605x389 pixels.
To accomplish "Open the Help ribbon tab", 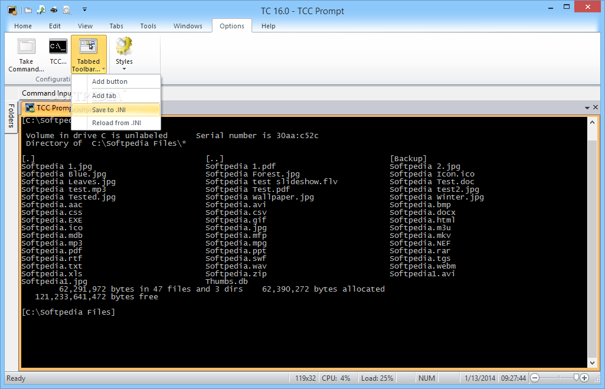I will click(268, 26).
